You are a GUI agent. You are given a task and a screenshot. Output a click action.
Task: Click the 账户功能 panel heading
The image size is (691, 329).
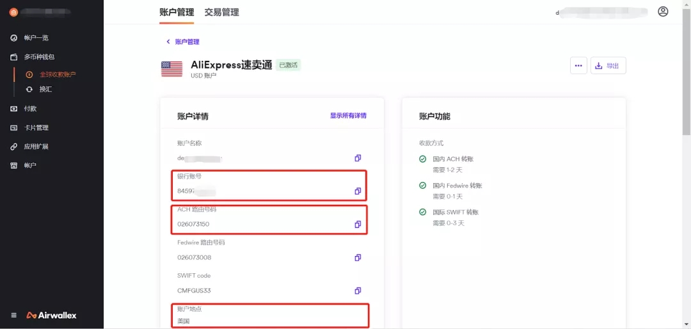click(x=434, y=116)
